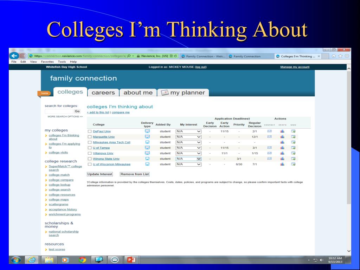Select the colleges tab

(70, 92)
